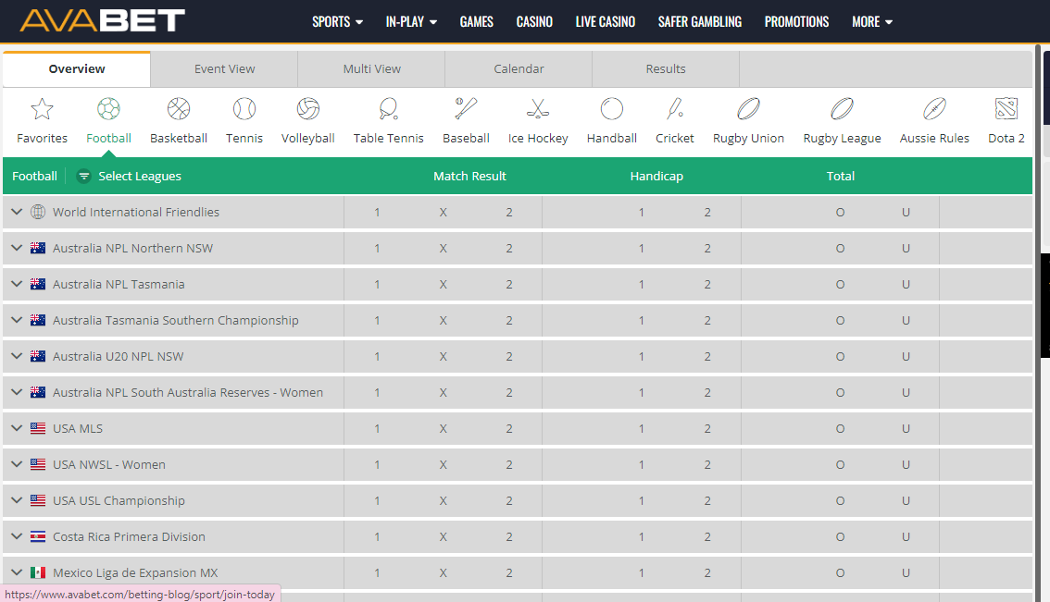Click the flag beside USA USL Championship
The width and height of the screenshot is (1050, 602).
(38, 501)
